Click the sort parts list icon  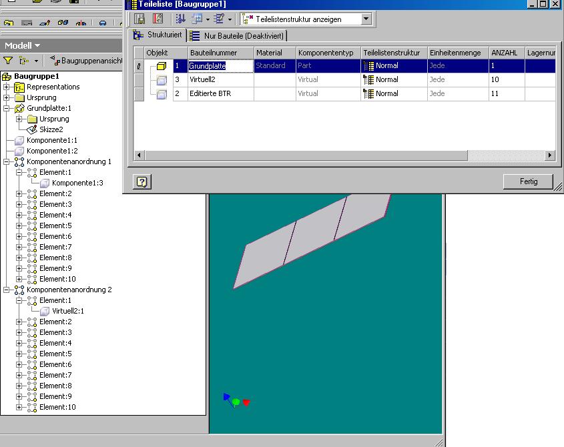pos(180,19)
